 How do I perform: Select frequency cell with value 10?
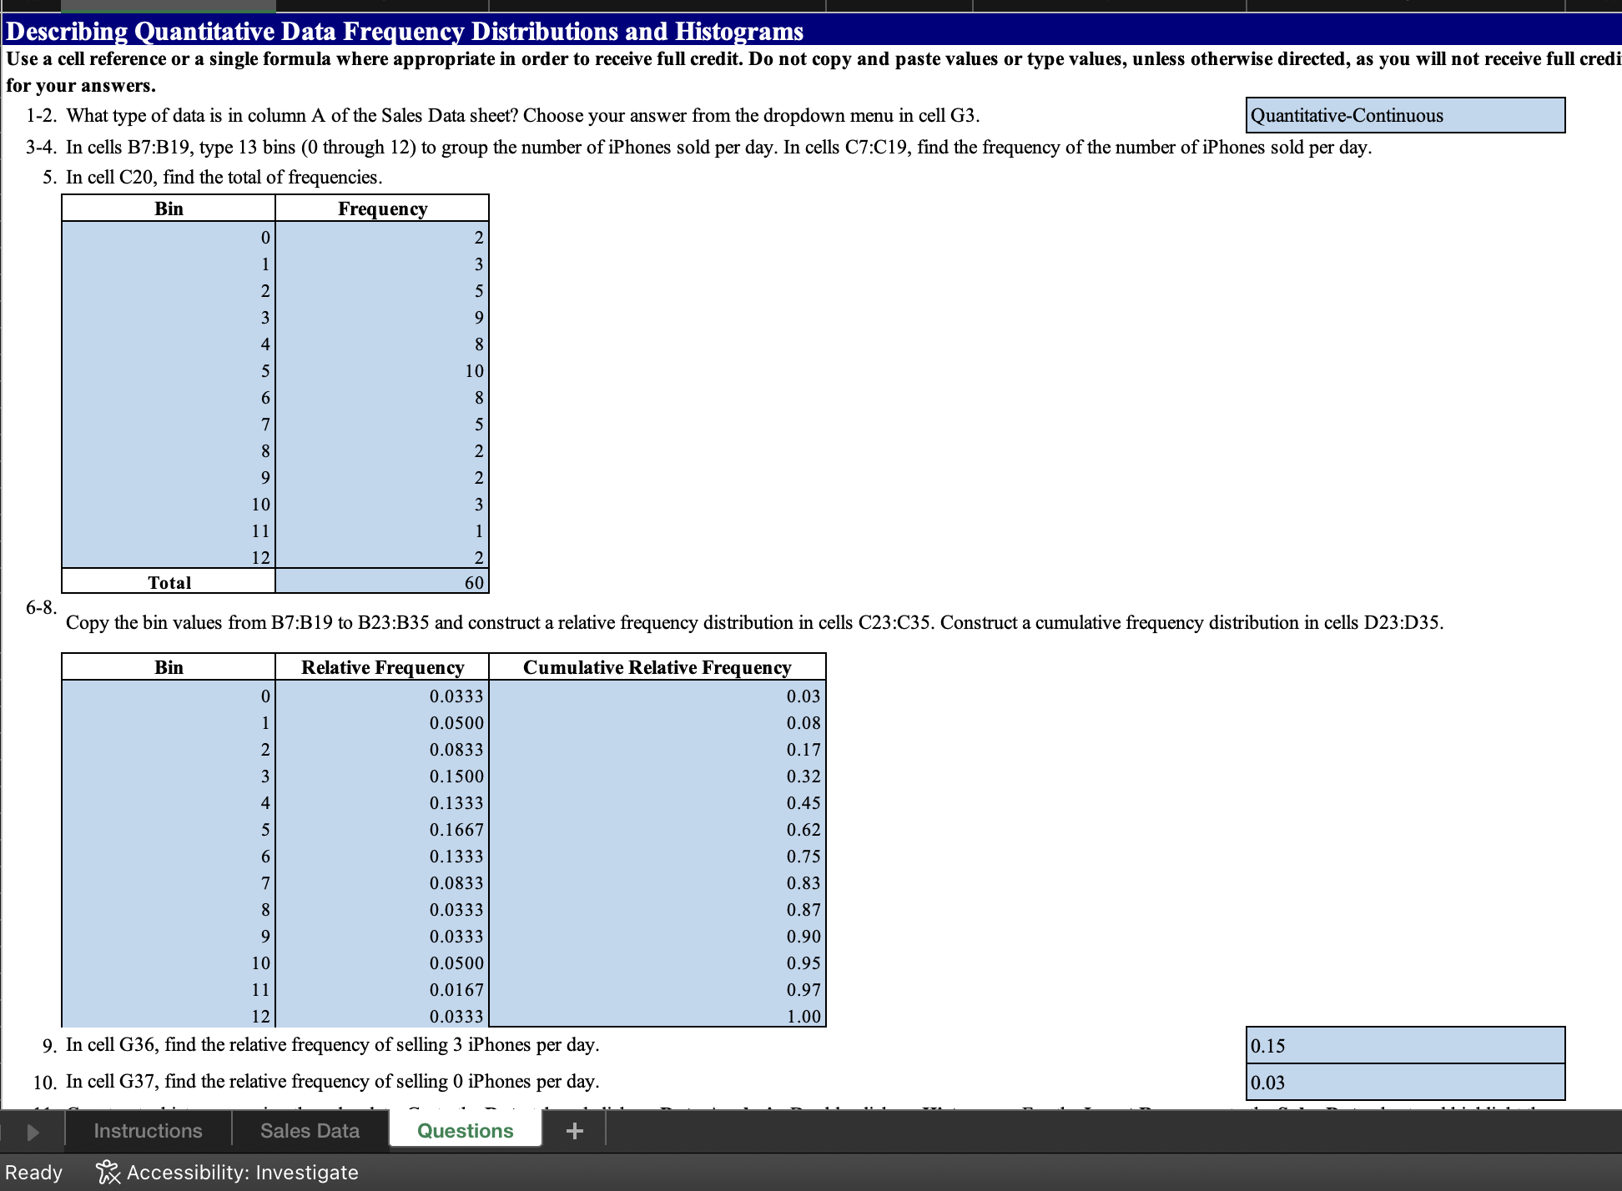(382, 371)
